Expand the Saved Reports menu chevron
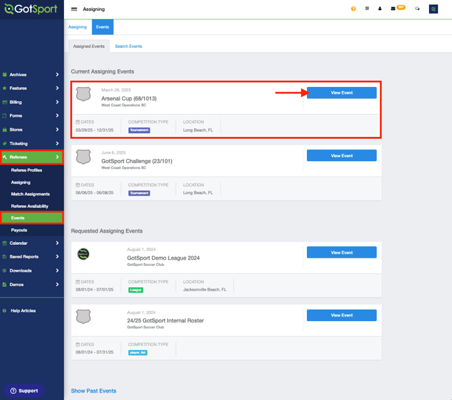Screen dimensions: 452x400 [57, 256]
